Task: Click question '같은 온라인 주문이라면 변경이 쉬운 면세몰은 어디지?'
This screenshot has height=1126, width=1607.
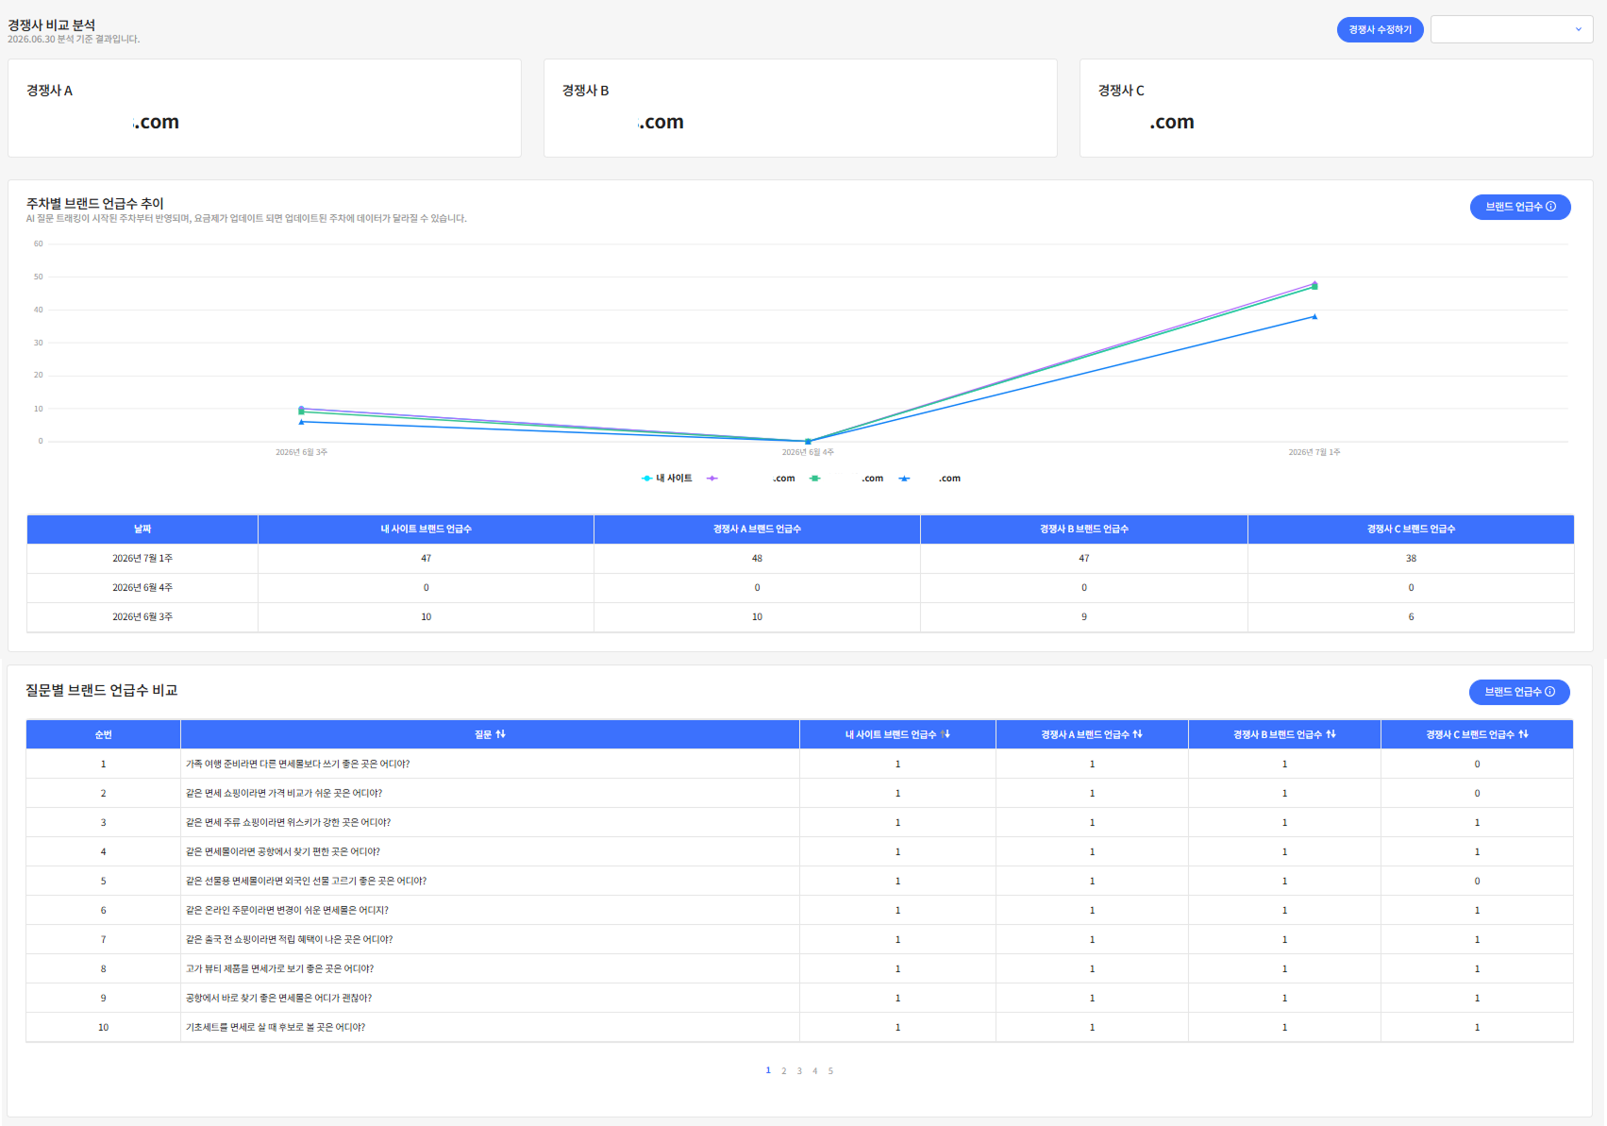Action: coord(287,911)
